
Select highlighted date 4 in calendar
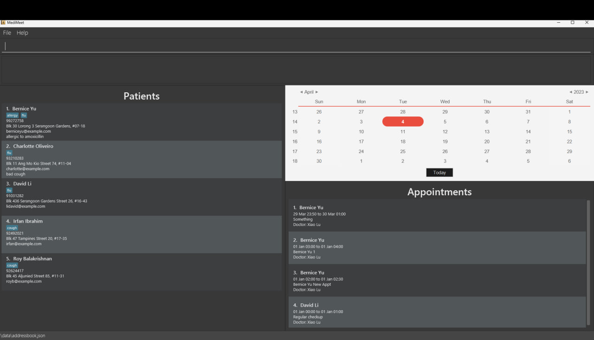(x=403, y=122)
